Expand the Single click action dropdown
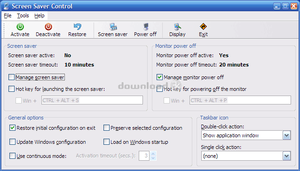The image size is (300, 171). (x=286, y=156)
